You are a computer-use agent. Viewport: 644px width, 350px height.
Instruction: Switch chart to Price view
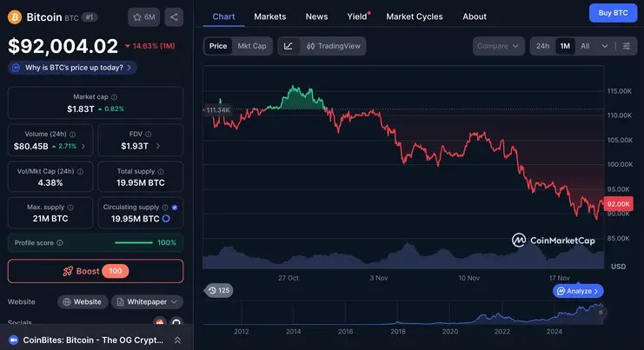(x=218, y=46)
